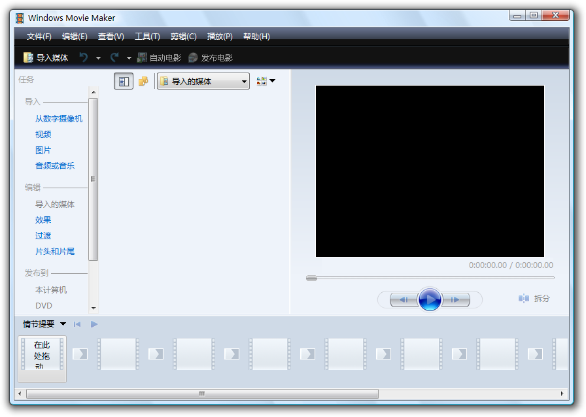
Task: Click the second storyboard transition cell
Action: (x=156, y=354)
